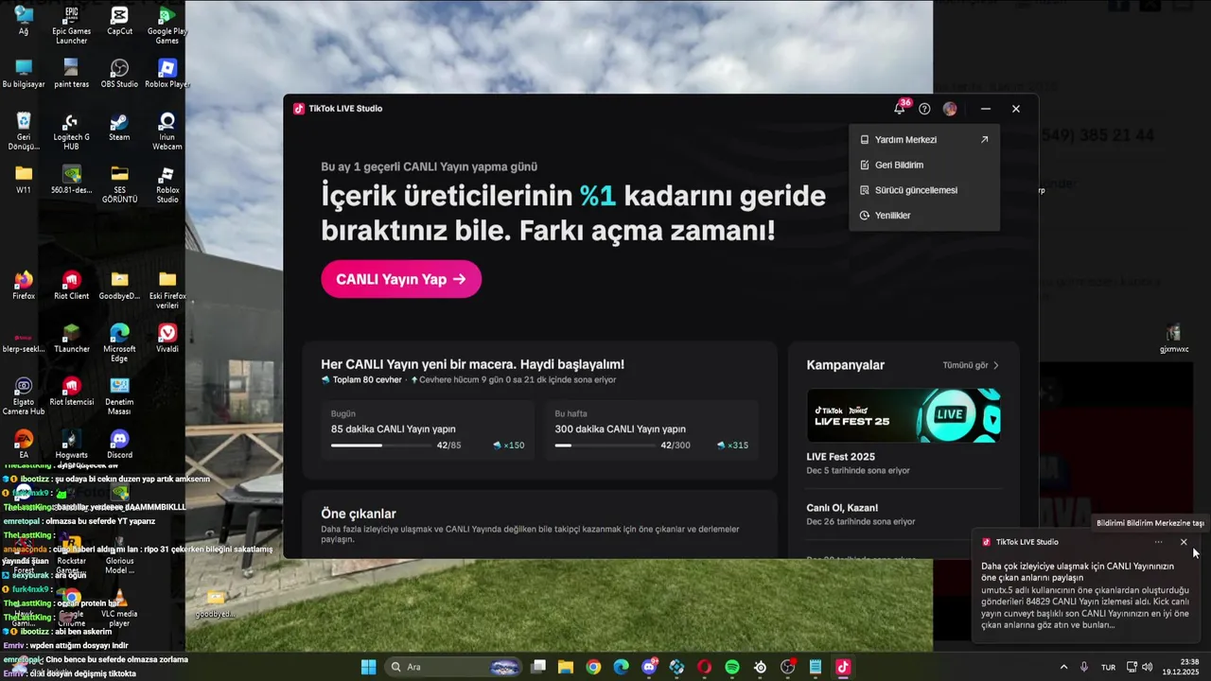Select Roblox Player desktop icon
Viewport: 1211px width, 681px height.
pos(167,74)
